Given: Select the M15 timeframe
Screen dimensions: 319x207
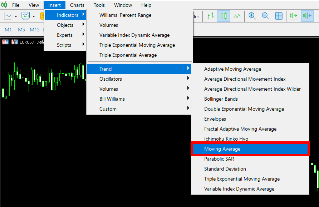Looking at the screenshot, I should coord(34,30).
